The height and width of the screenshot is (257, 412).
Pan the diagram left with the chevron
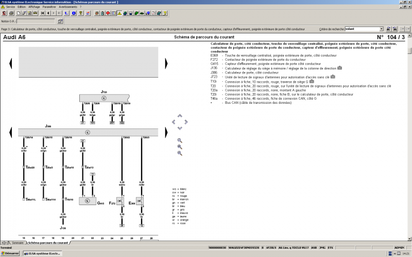coord(174,122)
